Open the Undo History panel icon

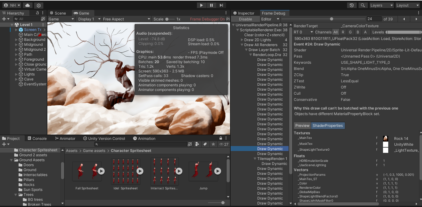pyautogui.click(x=351, y=5)
